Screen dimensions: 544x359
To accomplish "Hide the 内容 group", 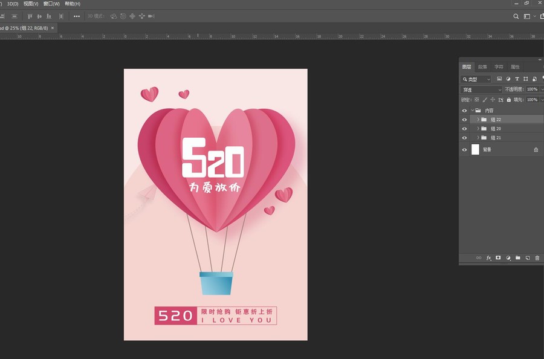I will [x=464, y=111].
